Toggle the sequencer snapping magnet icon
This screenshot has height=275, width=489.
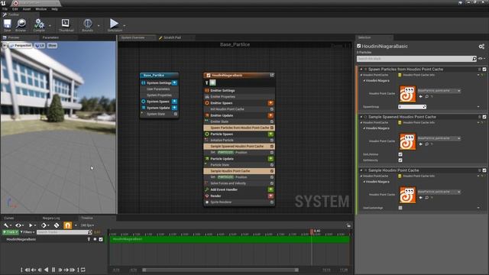[x=68, y=225]
